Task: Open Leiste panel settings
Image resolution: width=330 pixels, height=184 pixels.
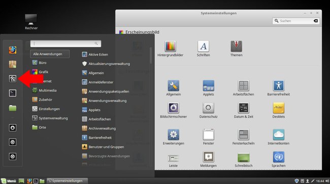Action: [173, 161]
